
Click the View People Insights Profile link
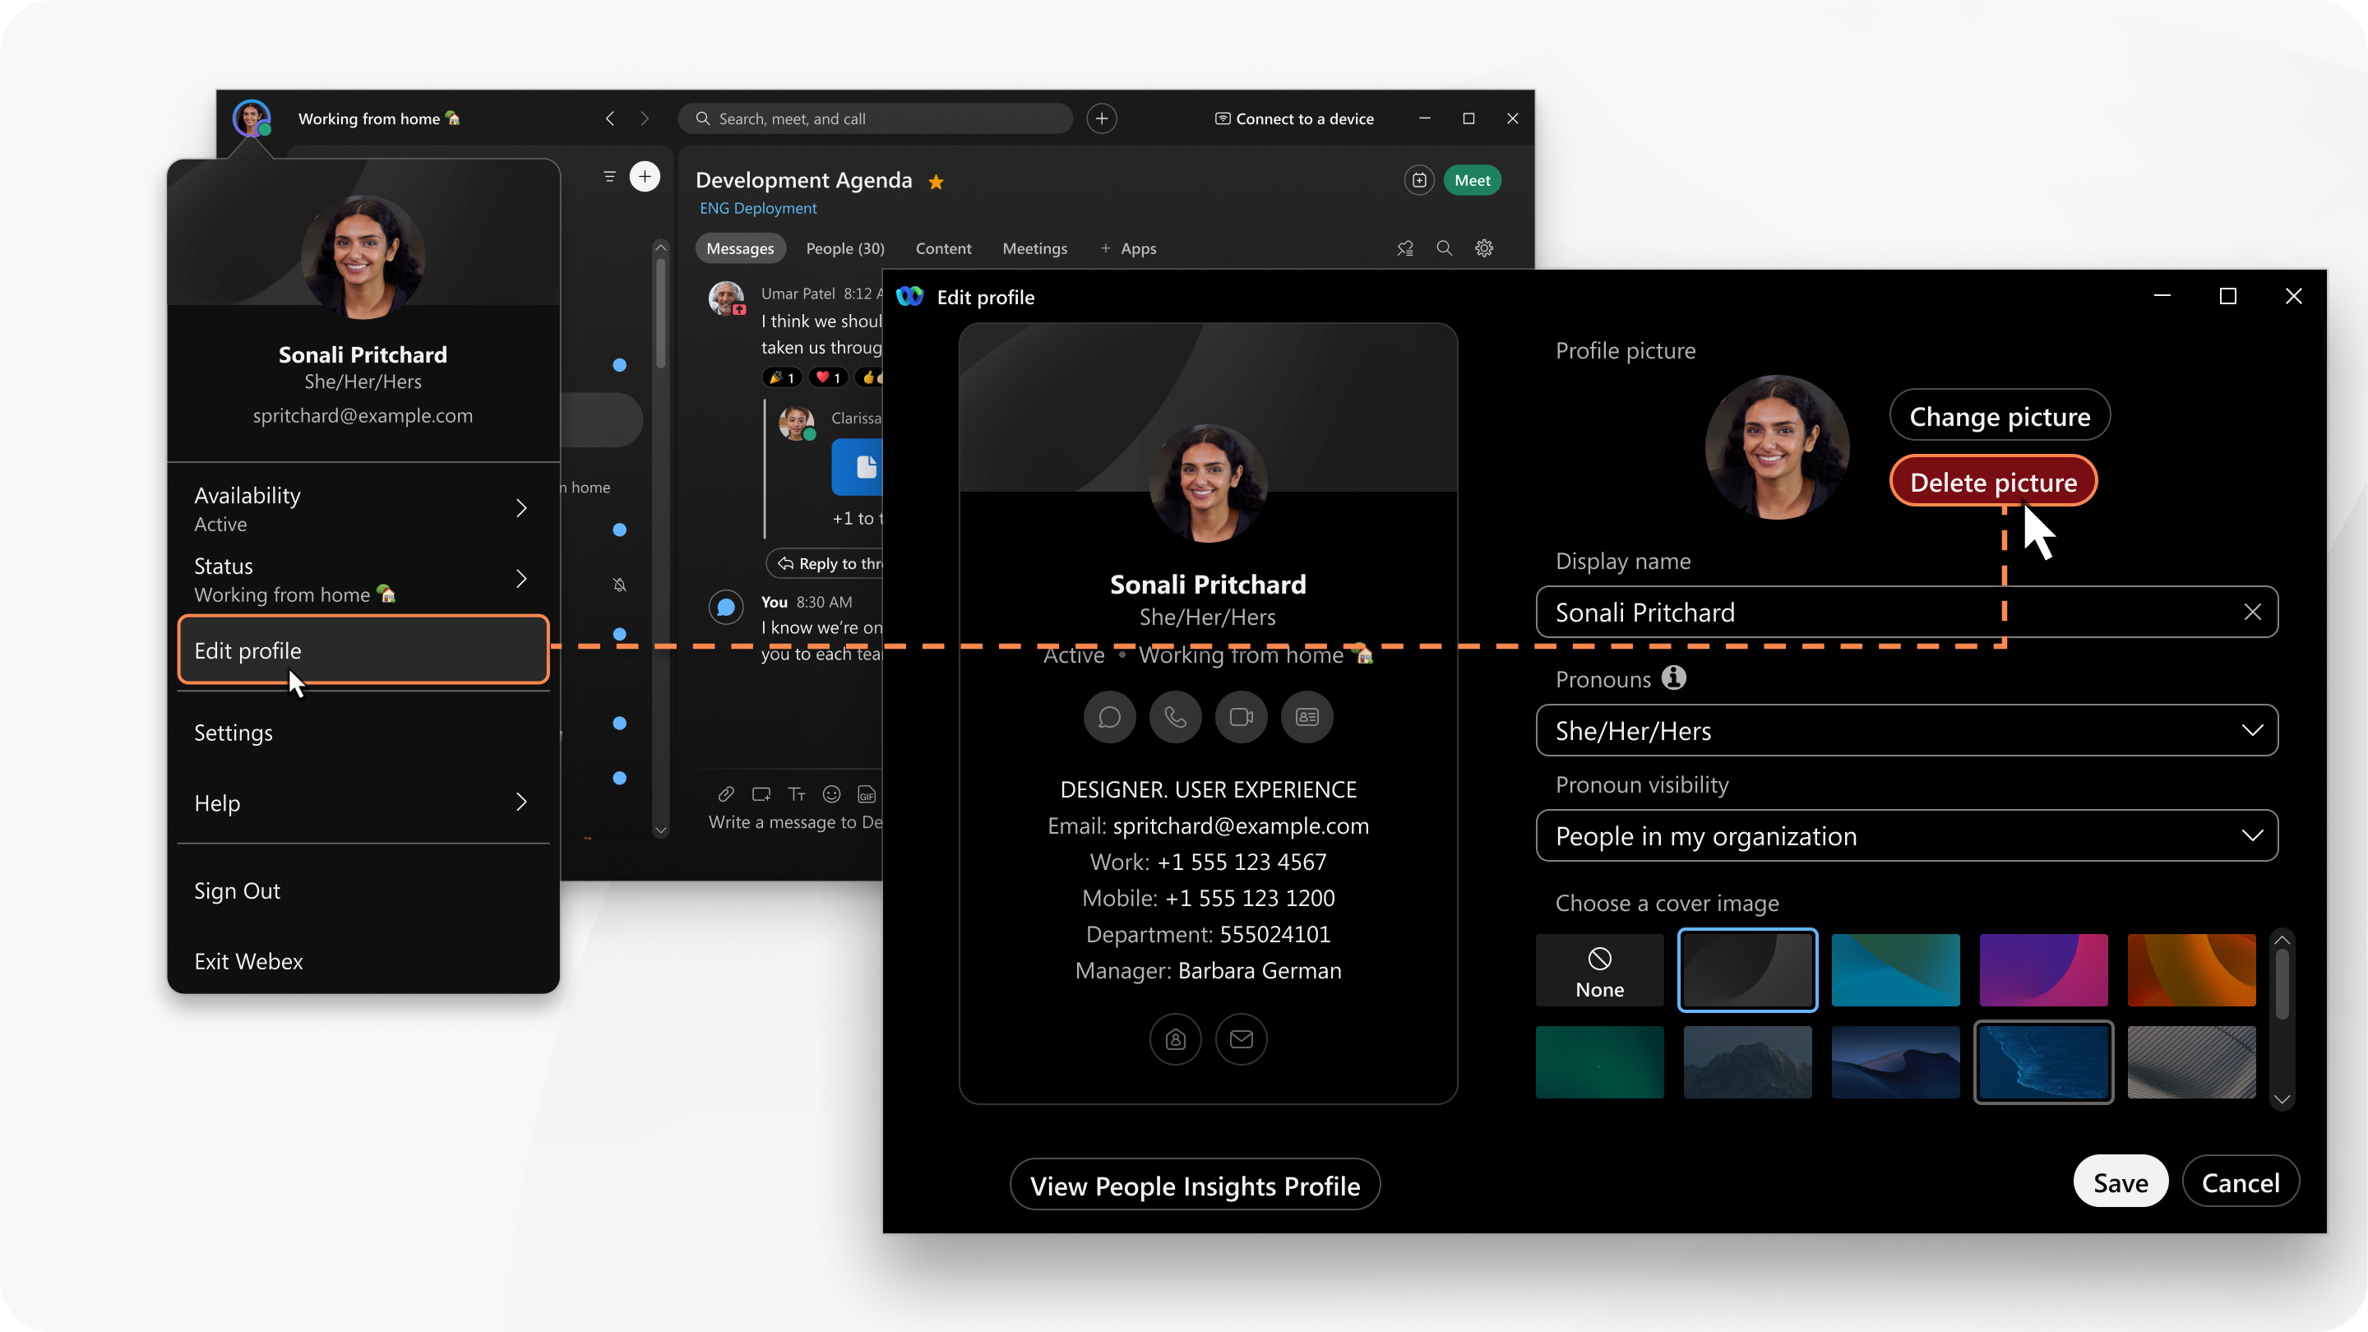tap(1194, 1184)
